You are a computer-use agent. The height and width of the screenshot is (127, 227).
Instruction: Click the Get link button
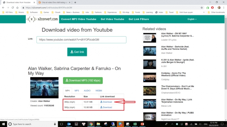pos(77,52)
